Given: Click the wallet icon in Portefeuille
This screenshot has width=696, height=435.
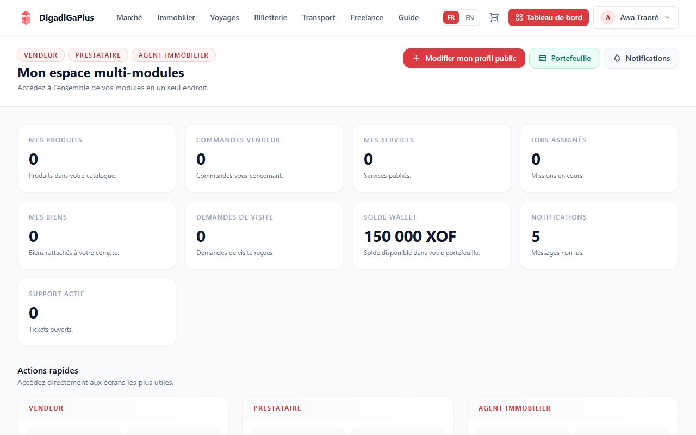Looking at the screenshot, I should pyautogui.click(x=542, y=58).
